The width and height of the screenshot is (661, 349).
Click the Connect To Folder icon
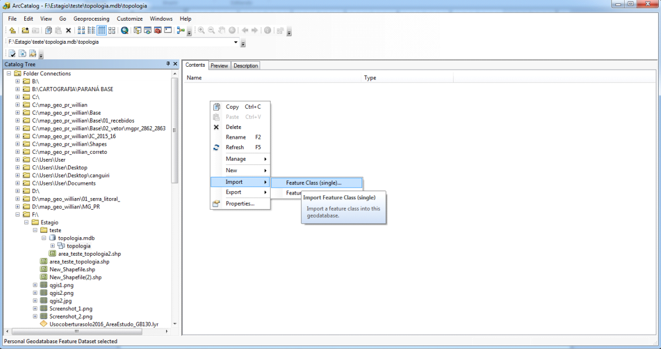[x=25, y=31]
